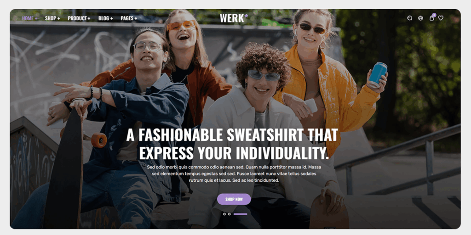Open the user account icon
Screen dimensions: 471x235
point(420,18)
